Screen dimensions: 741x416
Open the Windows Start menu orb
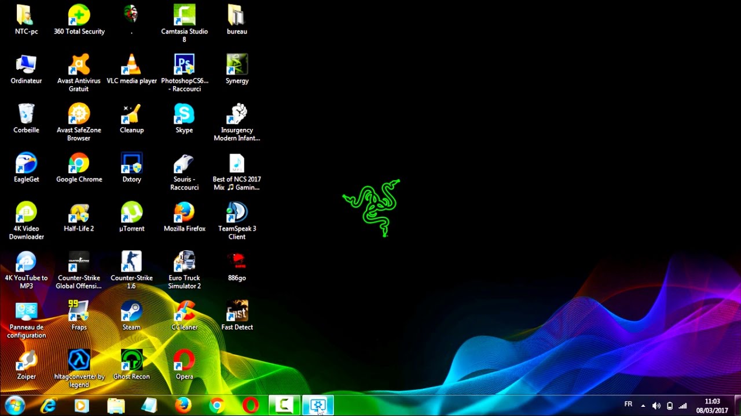(x=14, y=406)
